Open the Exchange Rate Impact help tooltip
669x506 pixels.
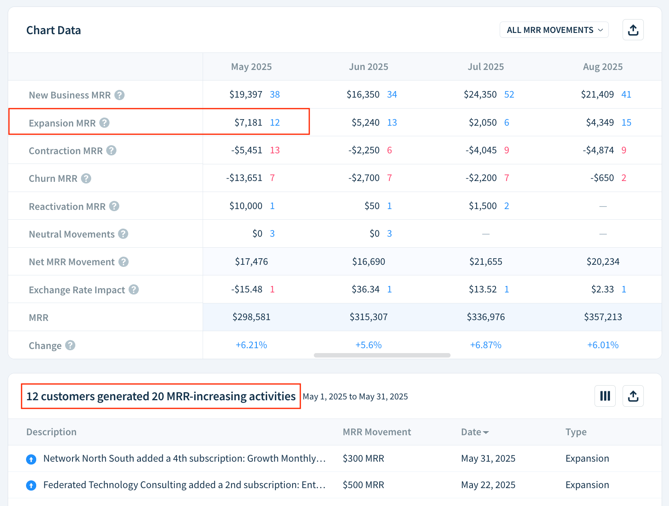(x=133, y=290)
